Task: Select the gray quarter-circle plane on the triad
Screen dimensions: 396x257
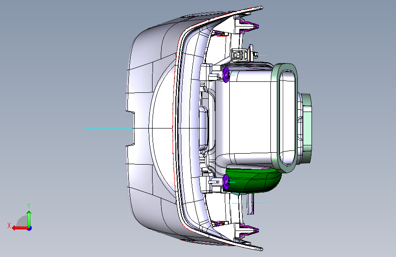Action: 22,221
